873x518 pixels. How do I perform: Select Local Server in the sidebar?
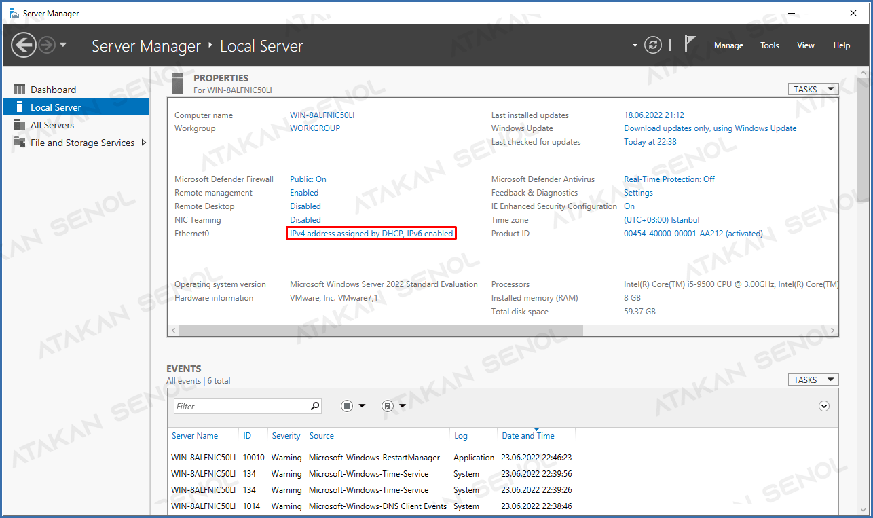tap(76, 107)
